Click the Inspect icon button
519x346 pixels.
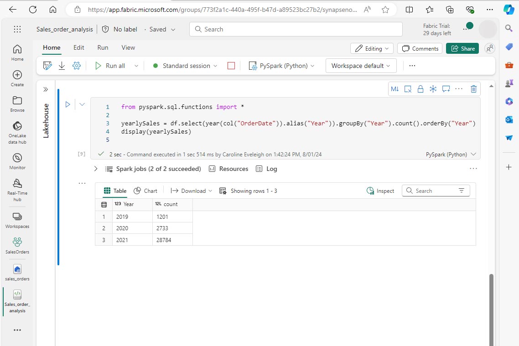tap(381, 191)
